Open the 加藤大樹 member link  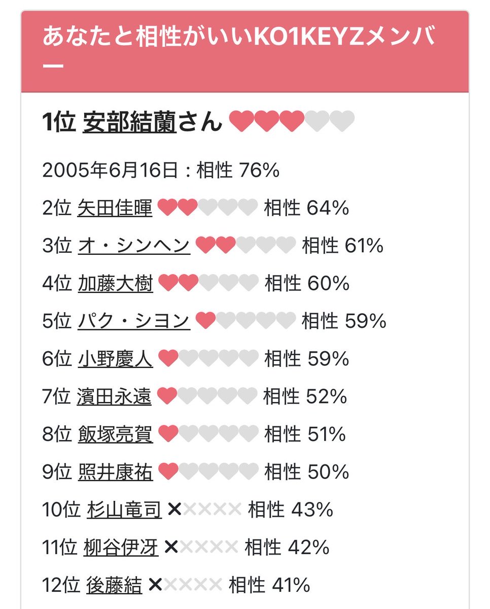click(x=115, y=284)
